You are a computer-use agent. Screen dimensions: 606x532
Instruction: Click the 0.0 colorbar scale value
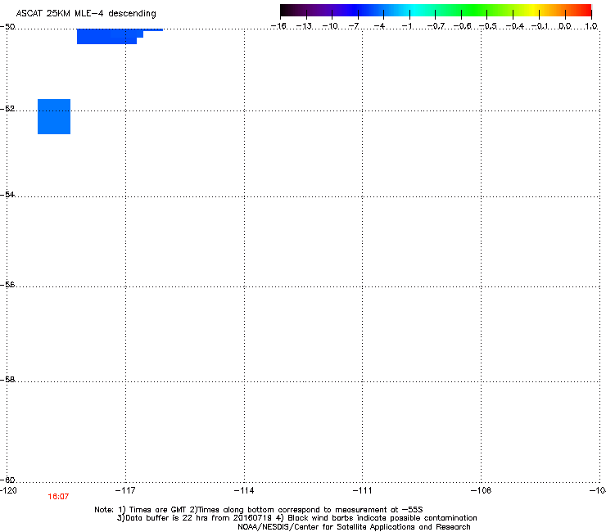click(565, 26)
